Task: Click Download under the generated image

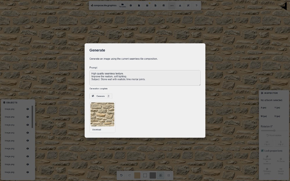Action: click(97, 130)
